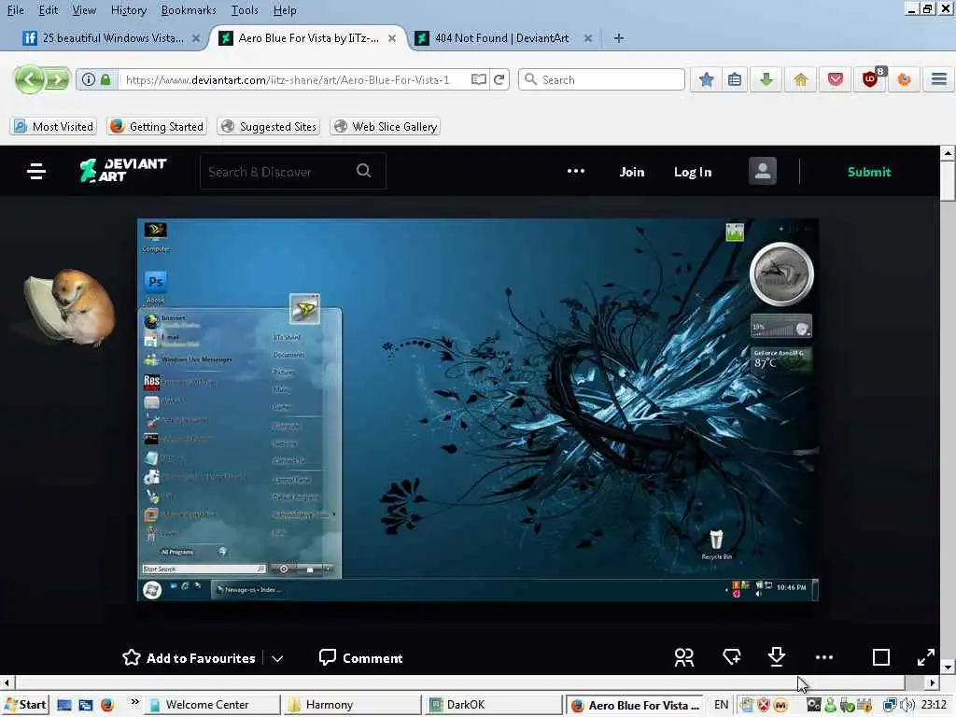Screen dimensions: 956x717
Task: Open the DeviantArt sidebar menu icon
Action: [x=36, y=172]
